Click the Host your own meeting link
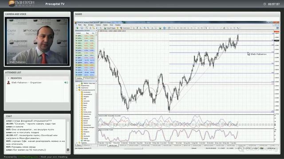 coord(54,157)
